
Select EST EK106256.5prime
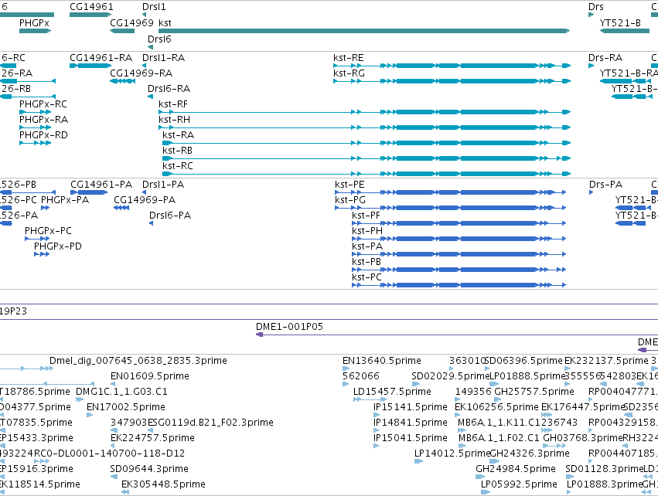[496, 407]
